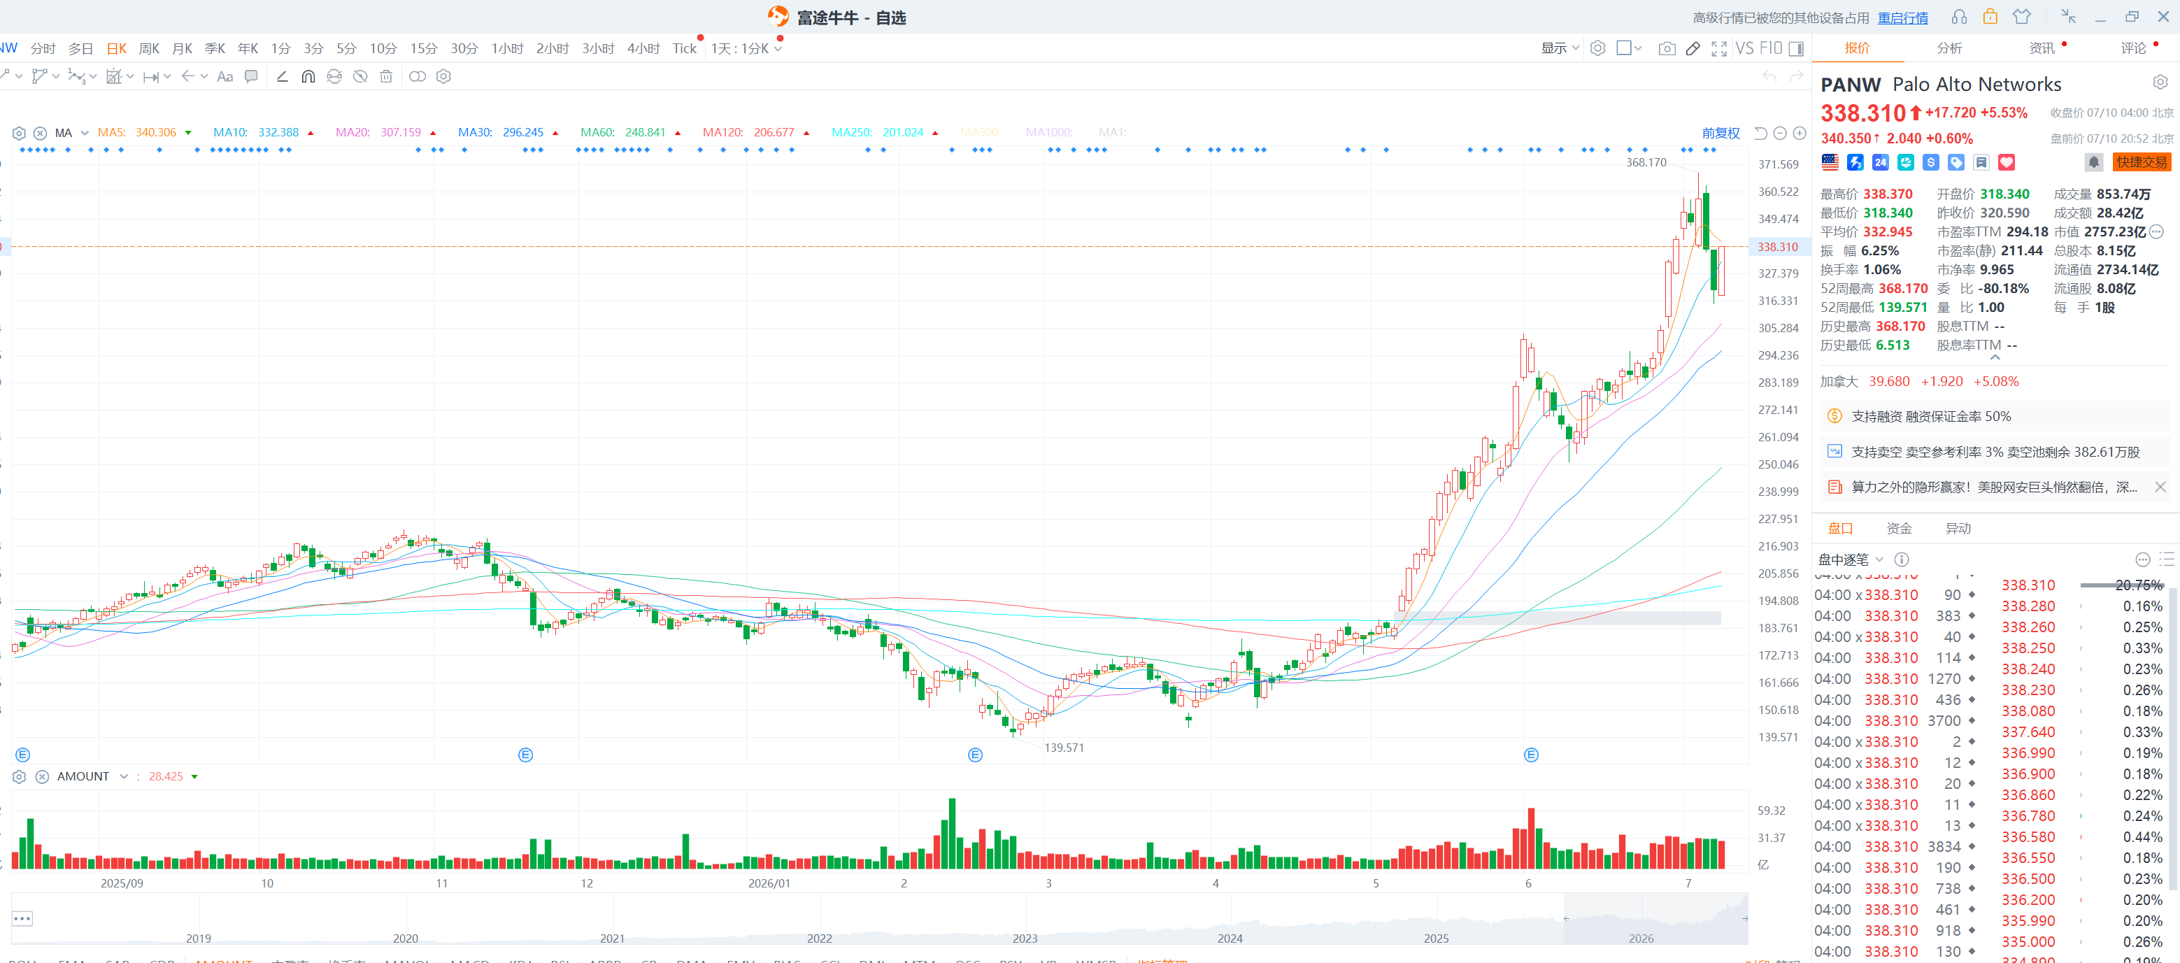The width and height of the screenshot is (2180, 963).
Task: Expand the 1天:1分K period dropdown
Action: click(778, 48)
